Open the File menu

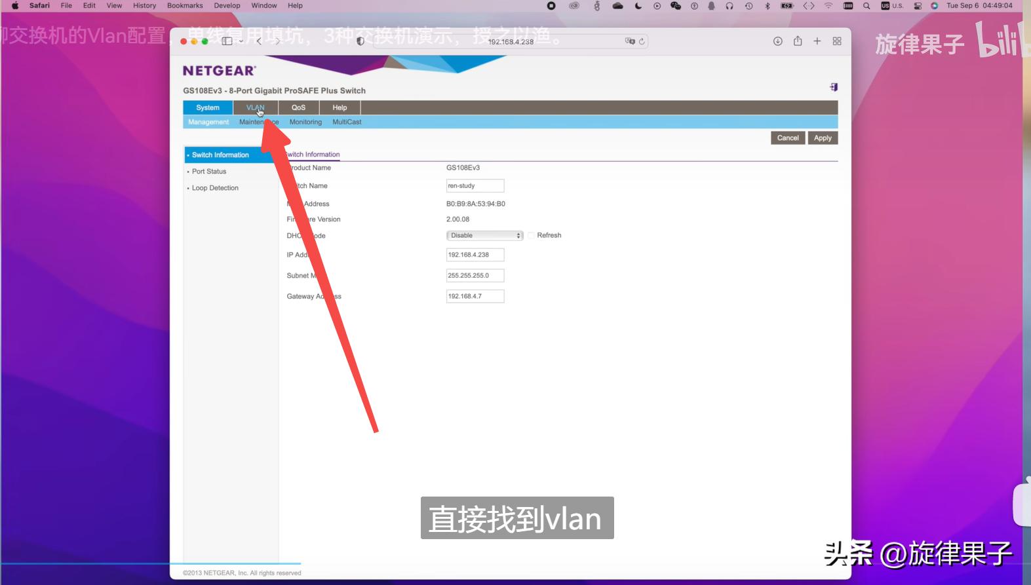point(66,5)
